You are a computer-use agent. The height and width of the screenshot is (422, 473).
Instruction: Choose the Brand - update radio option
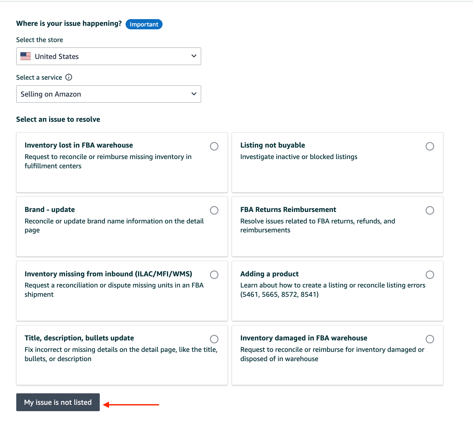point(214,210)
